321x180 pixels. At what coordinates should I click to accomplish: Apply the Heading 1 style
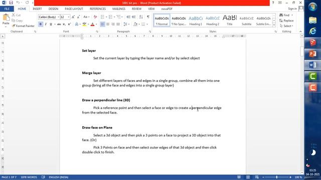[196, 20]
